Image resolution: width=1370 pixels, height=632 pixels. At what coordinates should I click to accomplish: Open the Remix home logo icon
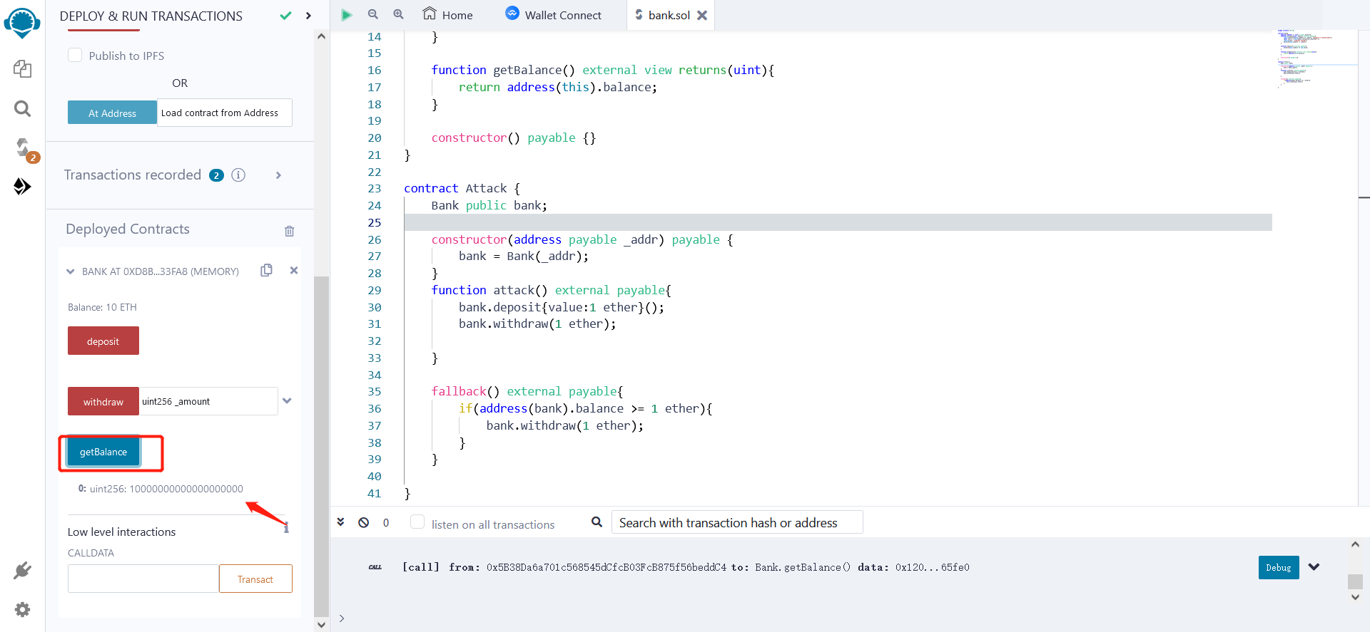pos(22,22)
